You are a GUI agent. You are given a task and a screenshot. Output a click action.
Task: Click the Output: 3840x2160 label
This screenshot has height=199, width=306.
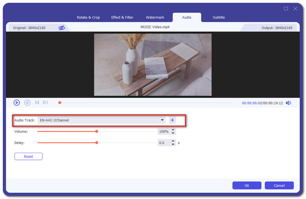pyautogui.click(x=277, y=28)
